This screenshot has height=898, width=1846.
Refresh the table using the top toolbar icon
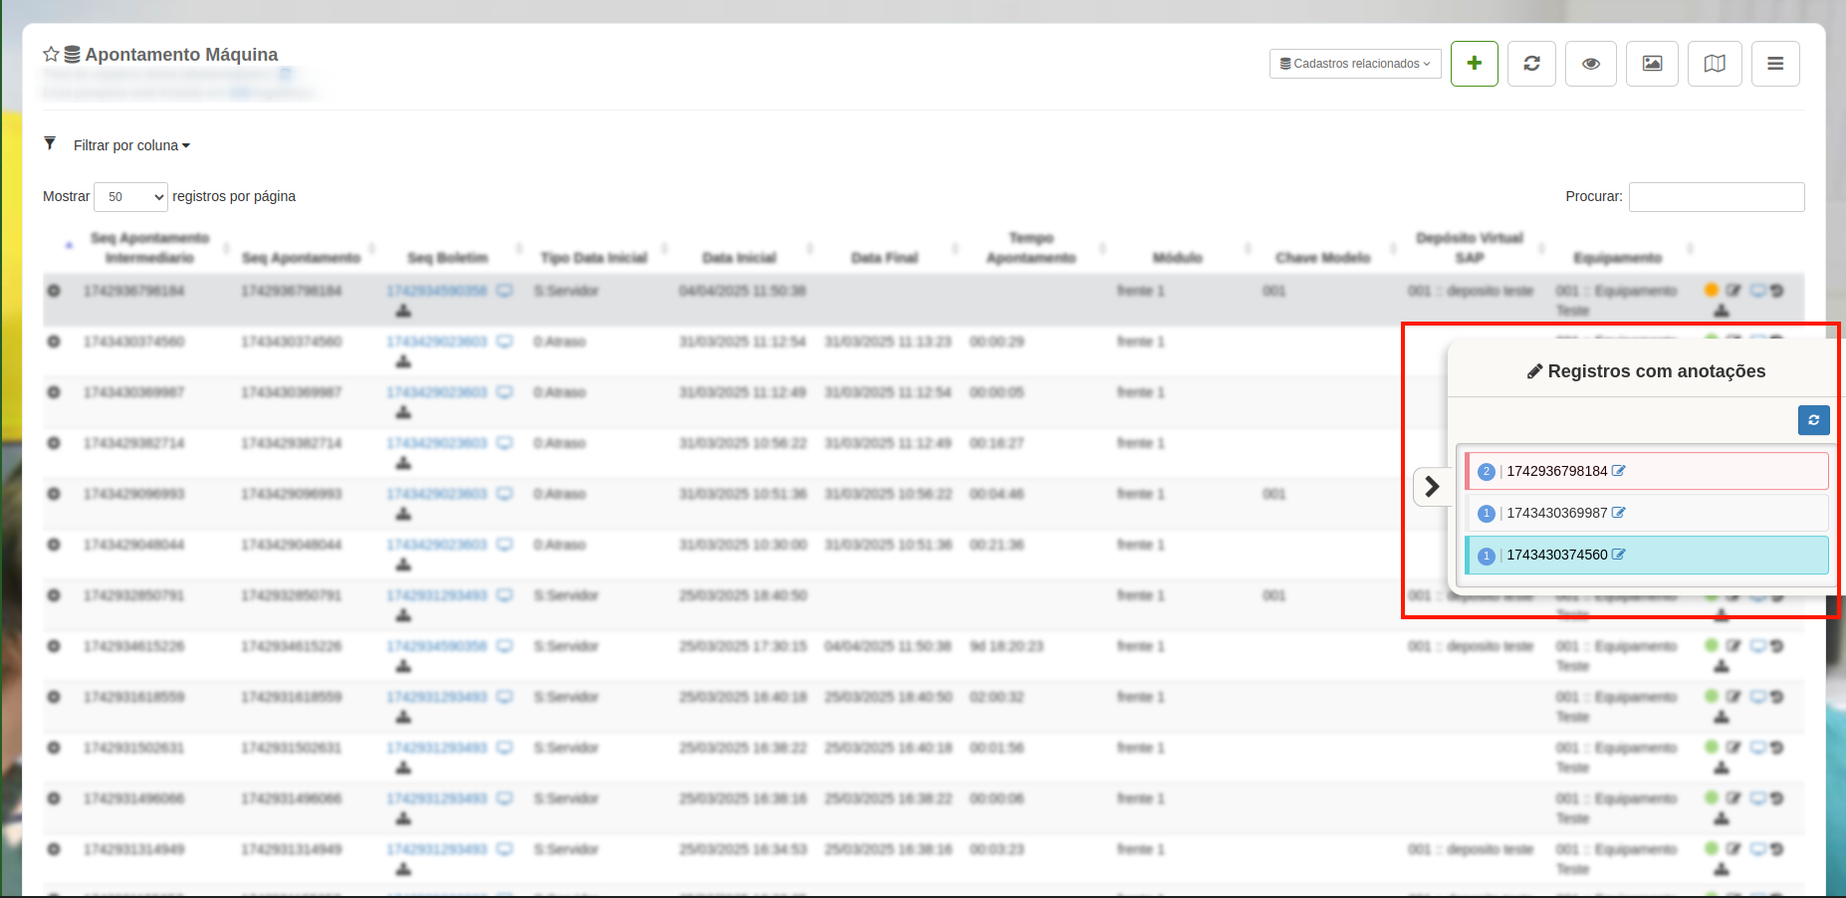click(1531, 64)
